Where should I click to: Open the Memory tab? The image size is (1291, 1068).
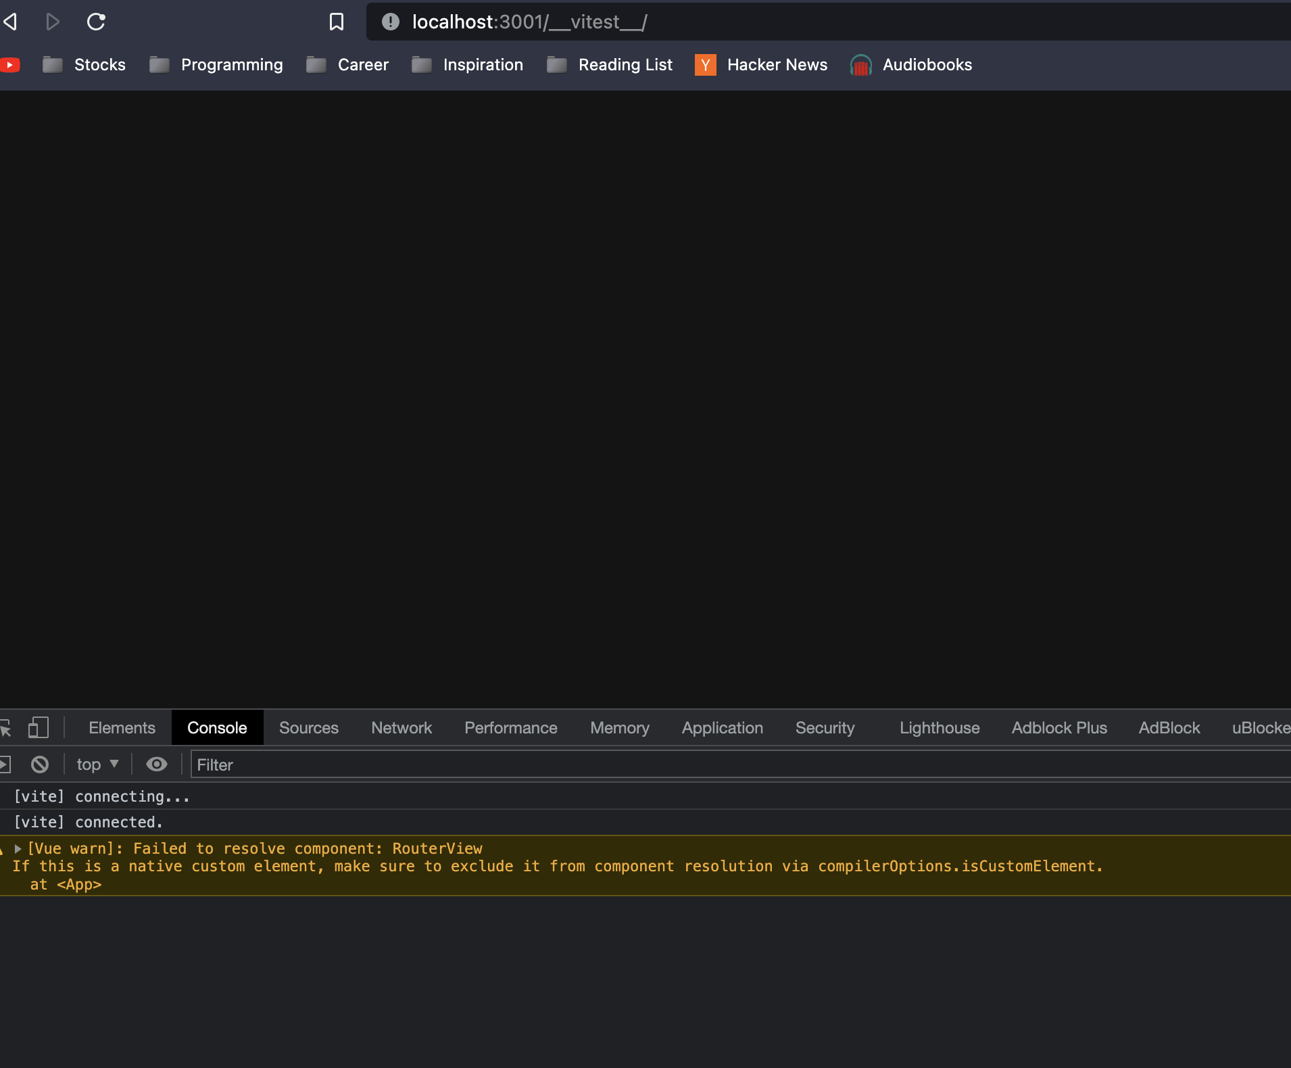(620, 728)
